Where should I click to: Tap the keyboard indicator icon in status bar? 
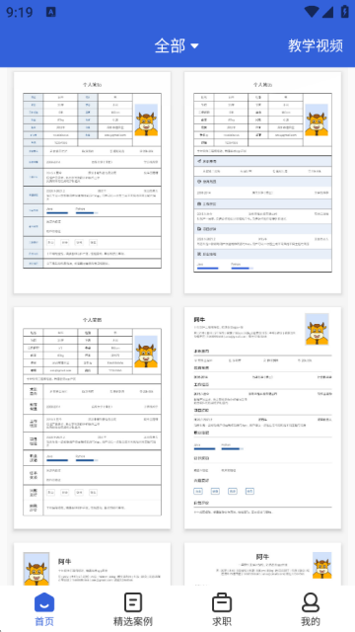pos(51,12)
